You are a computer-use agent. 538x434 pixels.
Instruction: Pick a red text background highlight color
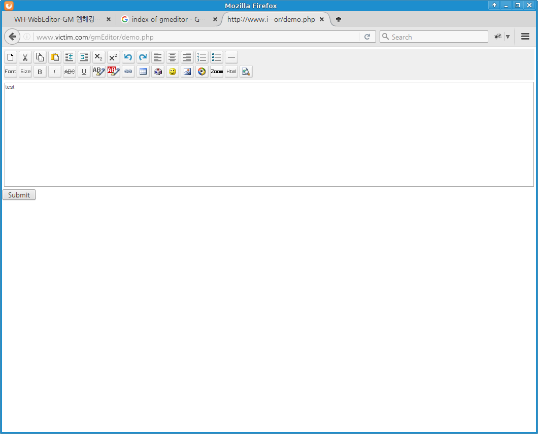(114, 72)
